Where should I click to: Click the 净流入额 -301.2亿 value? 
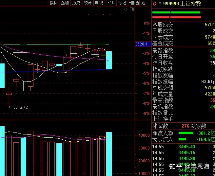coord(206,133)
